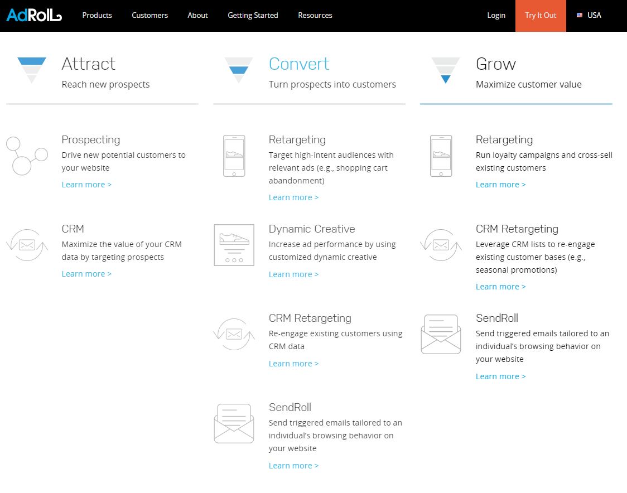Click the CRM Retargeting icon under Grow
The image size is (627, 493).
pyautogui.click(x=441, y=245)
